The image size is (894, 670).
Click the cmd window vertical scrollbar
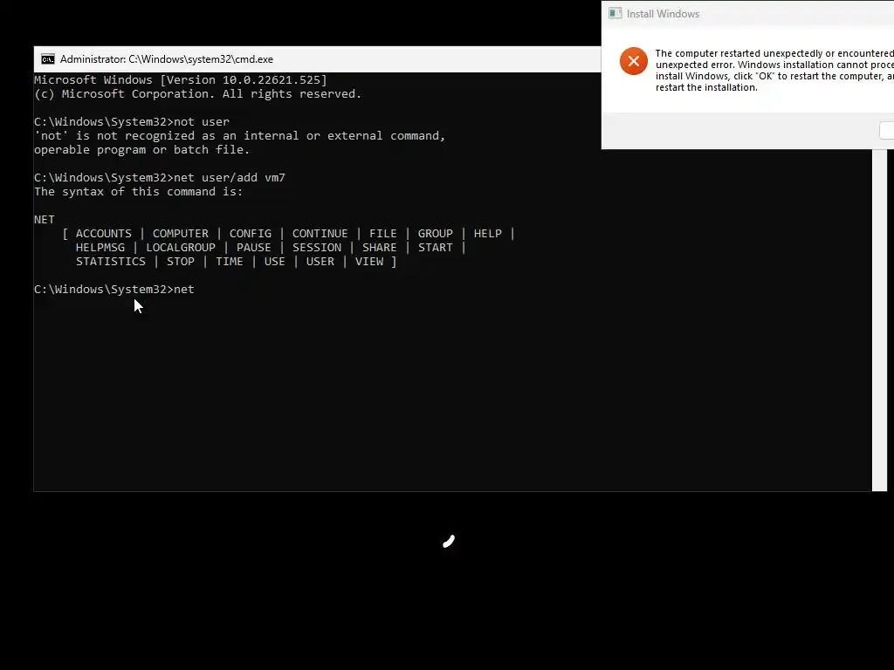point(879,319)
